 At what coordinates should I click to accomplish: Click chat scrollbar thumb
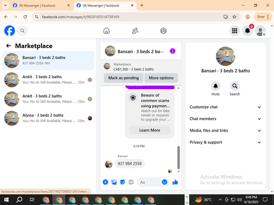(179, 158)
